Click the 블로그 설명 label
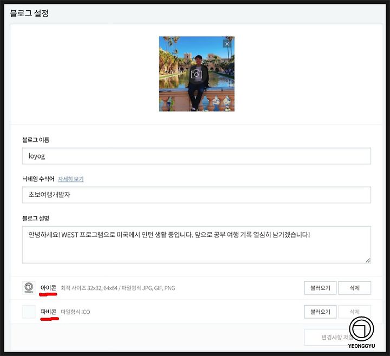 36,219
